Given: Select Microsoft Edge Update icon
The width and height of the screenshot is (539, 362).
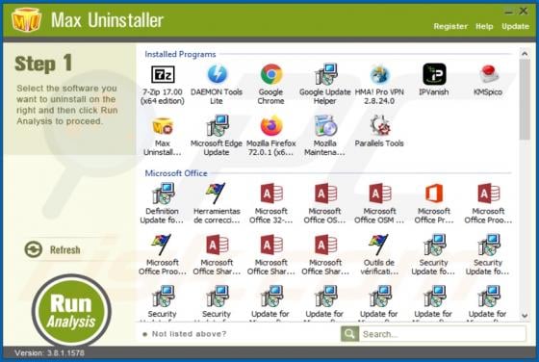Looking at the screenshot, I should (x=217, y=125).
